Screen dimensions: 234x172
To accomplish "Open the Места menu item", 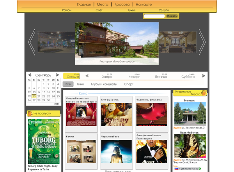I will (x=103, y=5).
